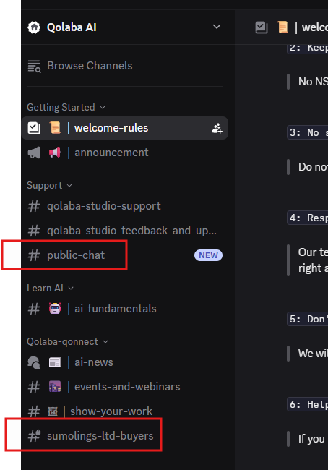This screenshot has height=470, width=328.
Task: Open the qolaba-studio-support channel
Action: point(125,206)
